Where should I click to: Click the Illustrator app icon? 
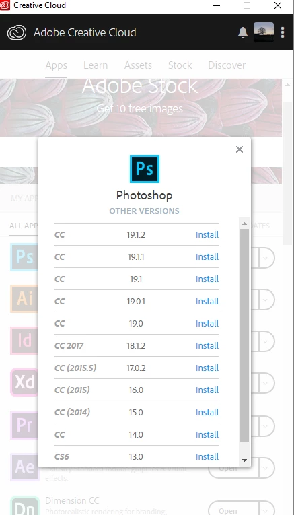pos(24,298)
